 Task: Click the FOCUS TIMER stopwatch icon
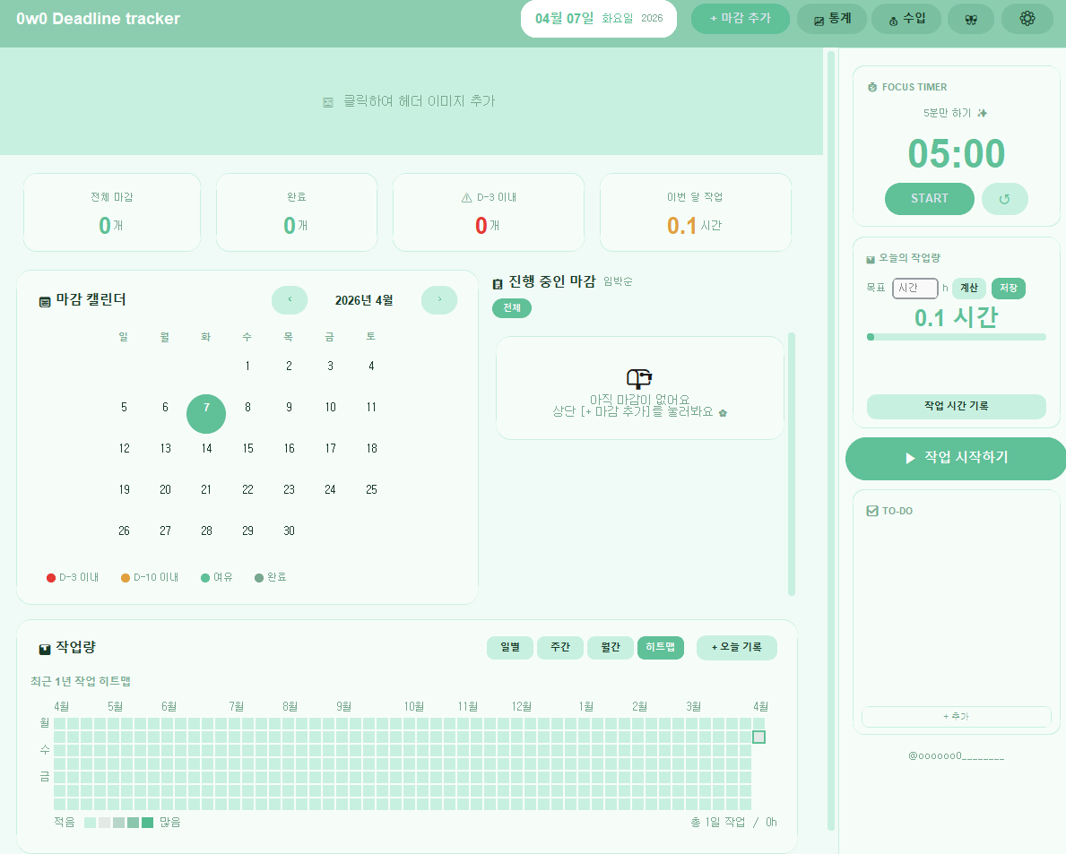pyautogui.click(x=872, y=88)
